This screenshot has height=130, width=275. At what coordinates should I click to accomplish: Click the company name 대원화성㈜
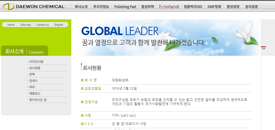pos(120,80)
